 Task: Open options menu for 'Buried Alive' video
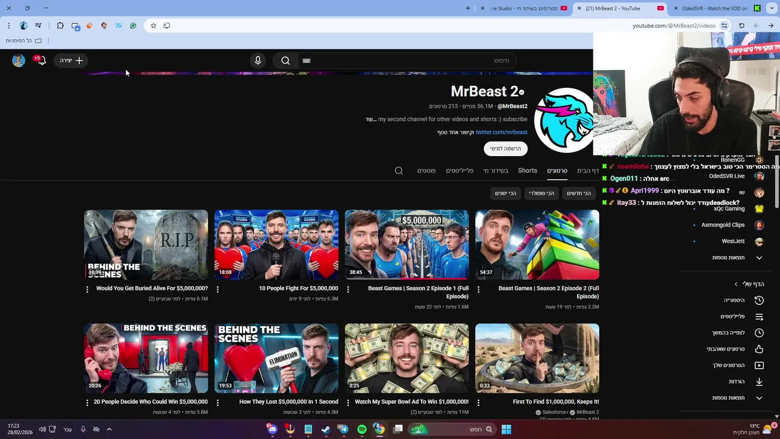click(87, 289)
